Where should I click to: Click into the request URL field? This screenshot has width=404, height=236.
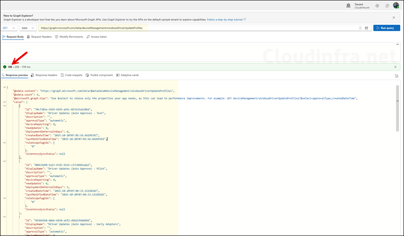point(197,28)
